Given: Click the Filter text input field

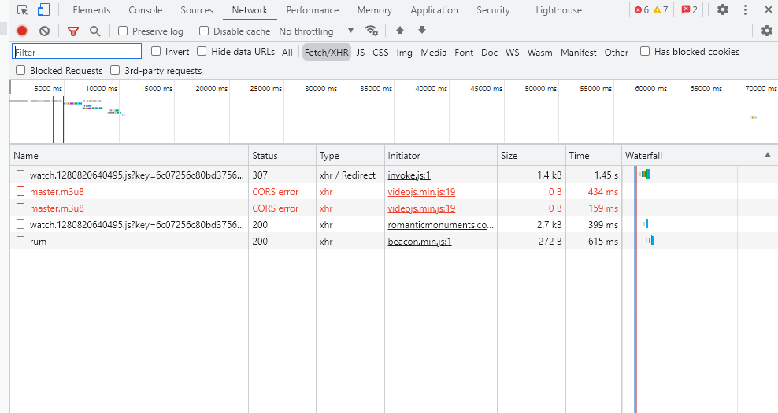Looking at the screenshot, I should click(77, 52).
